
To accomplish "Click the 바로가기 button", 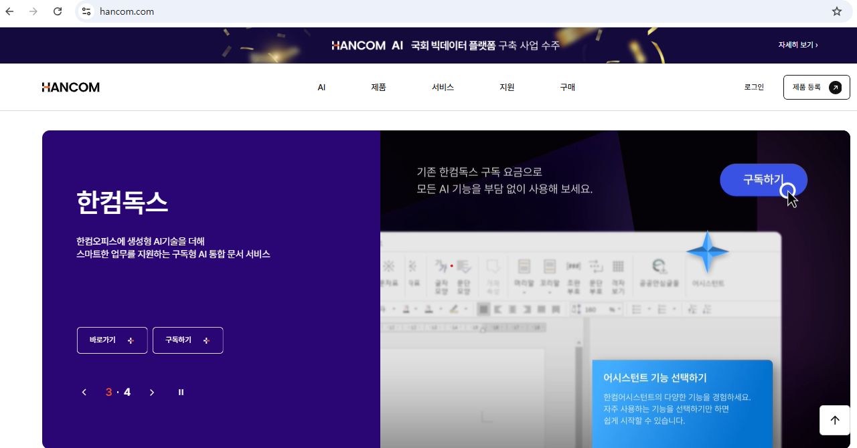I will click(112, 340).
